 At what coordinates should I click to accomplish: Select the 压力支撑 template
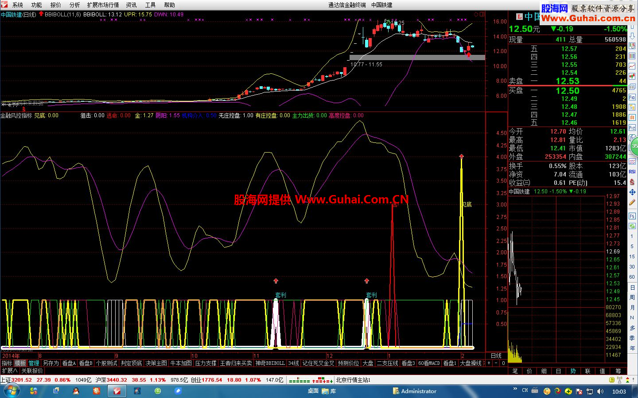206,363
